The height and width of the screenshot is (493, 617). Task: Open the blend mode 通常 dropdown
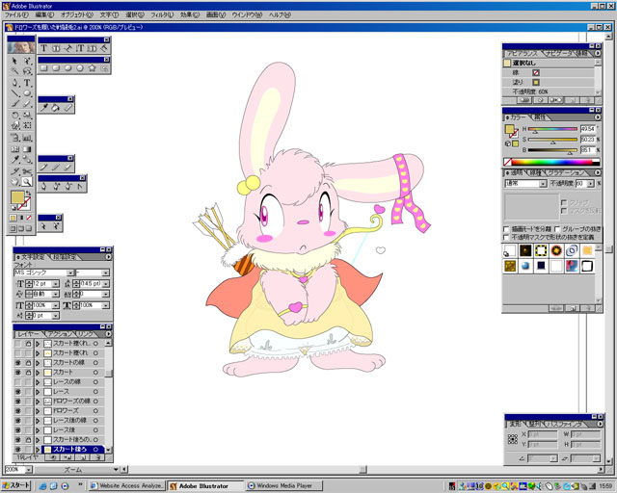(543, 184)
